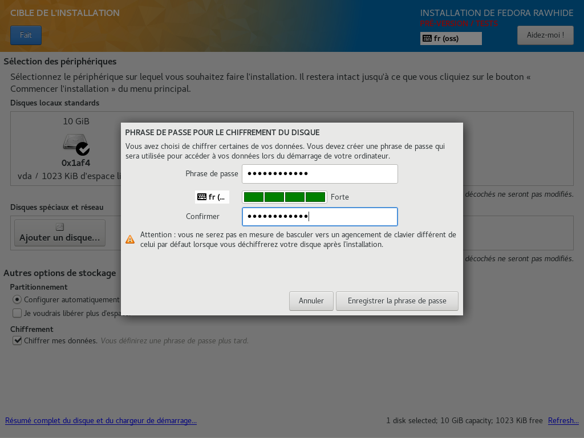The height and width of the screenshot is (438, 584).
Task: Click the Fait button
Action: point(26,35)
